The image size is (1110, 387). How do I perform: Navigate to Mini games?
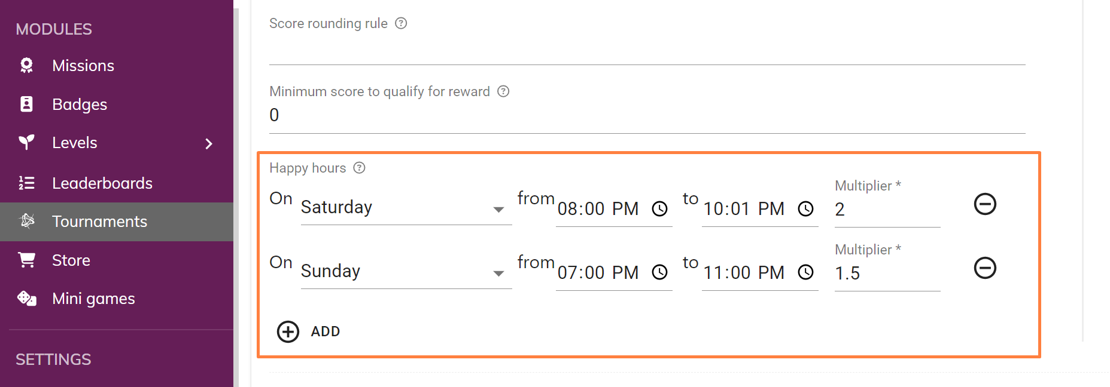click(93, 299)
